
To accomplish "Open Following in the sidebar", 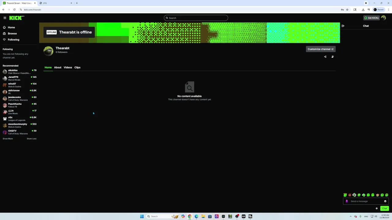I will coord(13,40).
